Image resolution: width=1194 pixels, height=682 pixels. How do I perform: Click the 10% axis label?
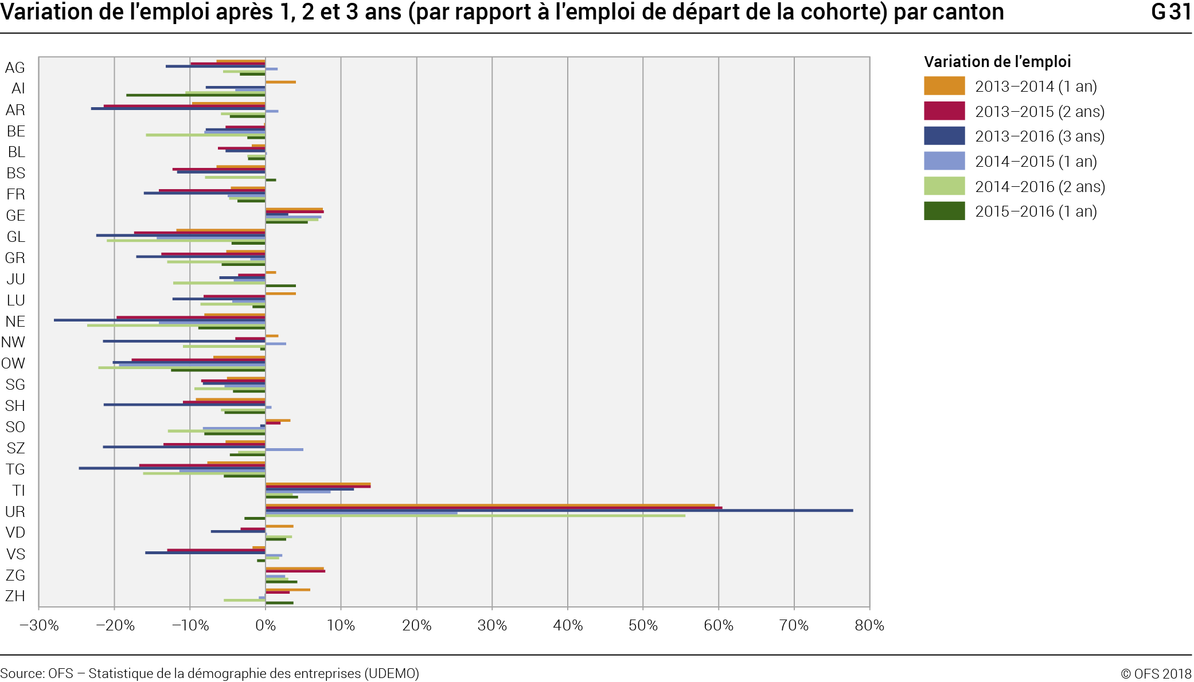pos(341,625)
